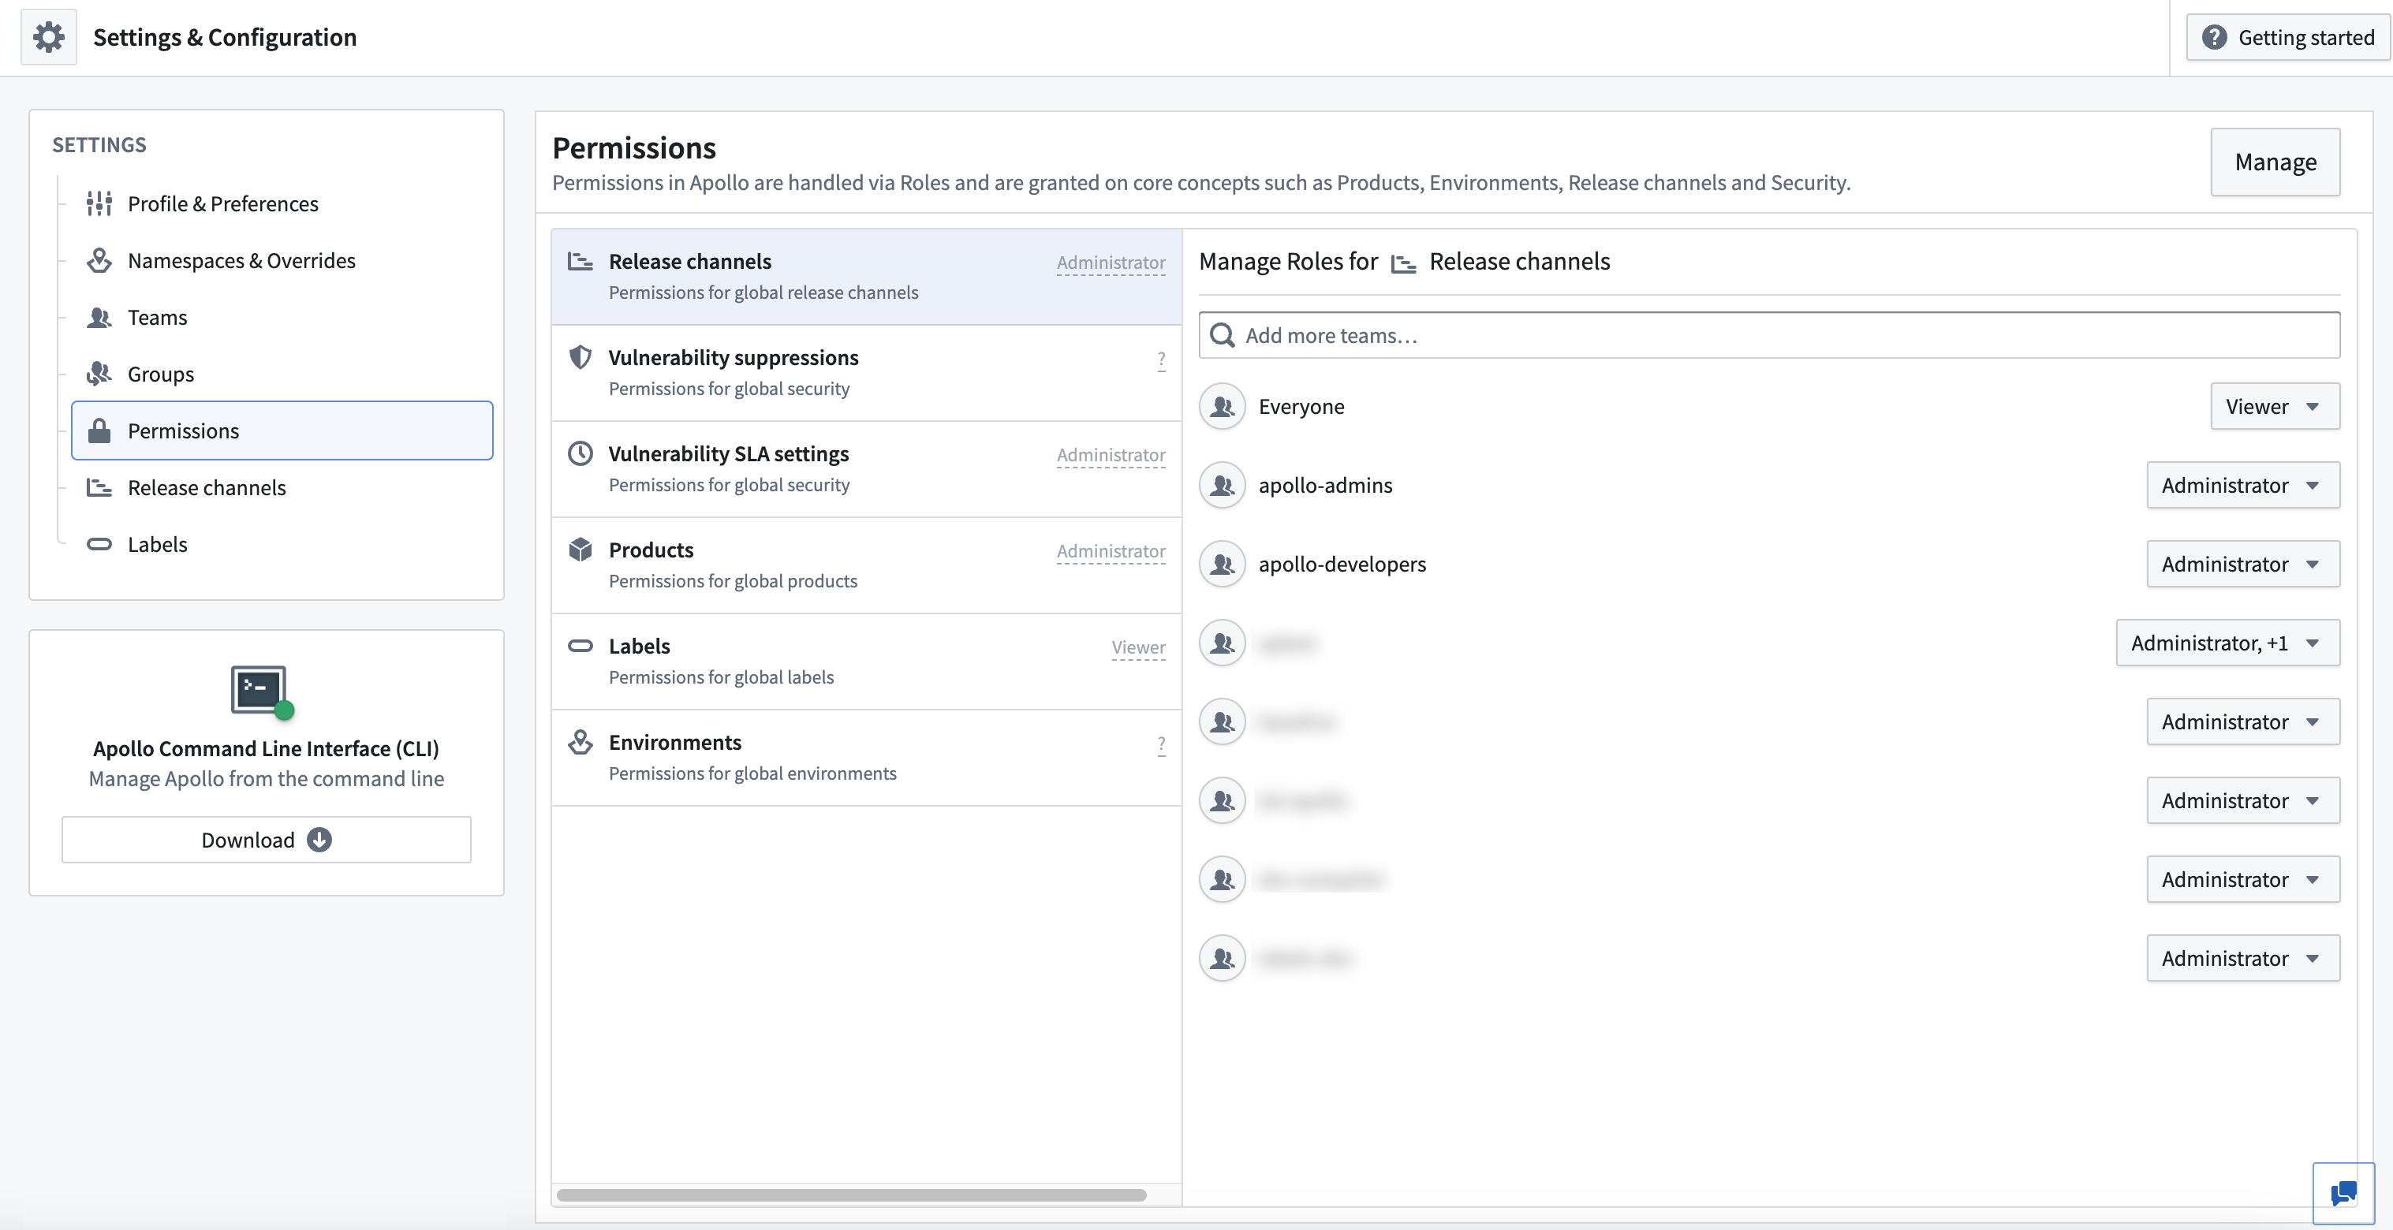The image size is (2393, 1230).
Task: Click the Release channels icon in the settings sidebar
Action: 99,487
